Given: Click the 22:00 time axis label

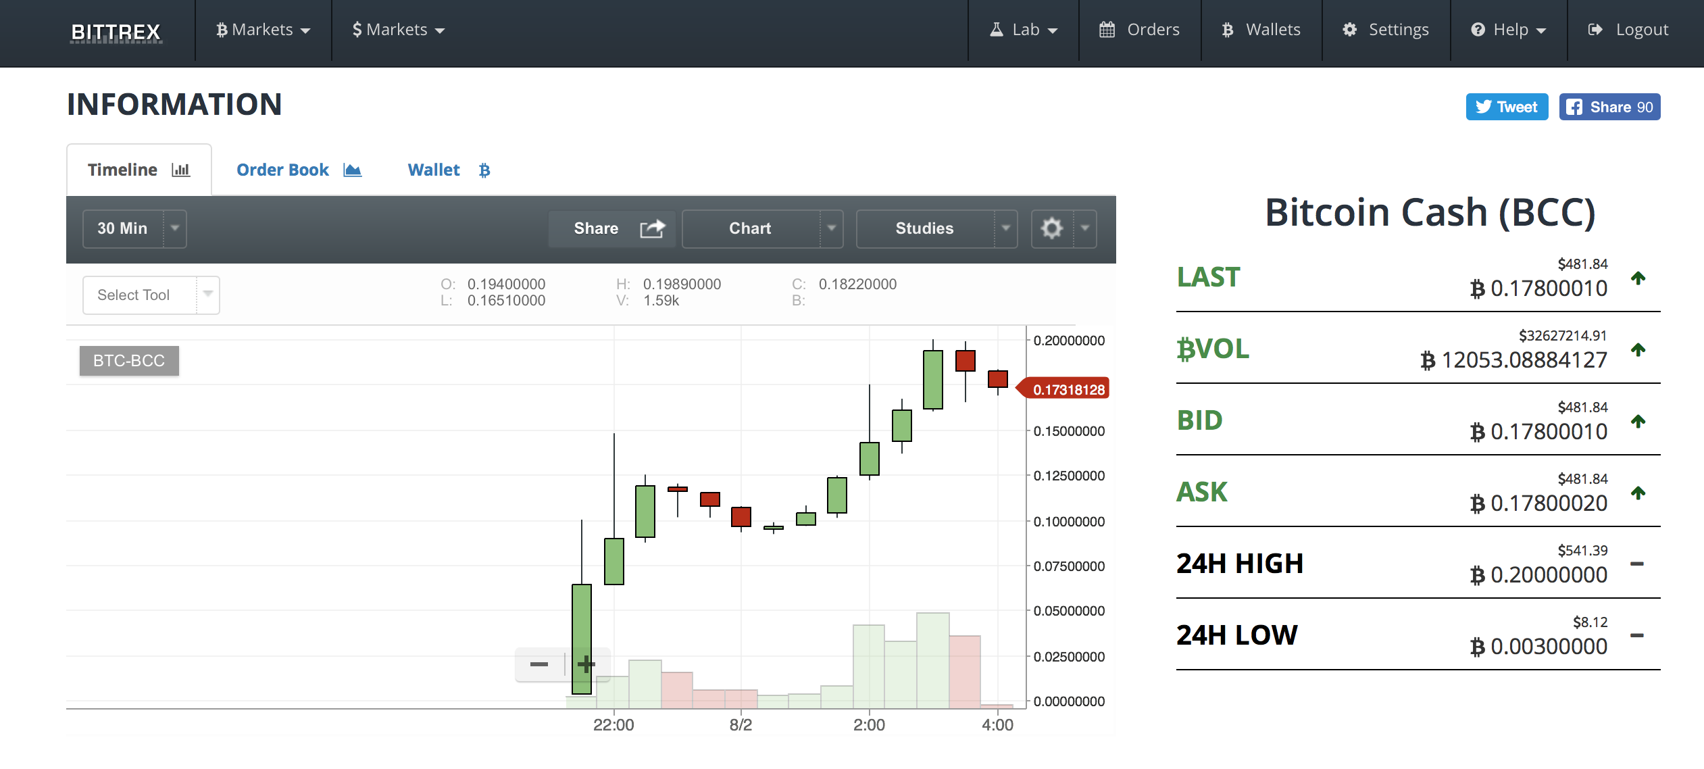Looking at the screenshot, I should coord(613,725).
